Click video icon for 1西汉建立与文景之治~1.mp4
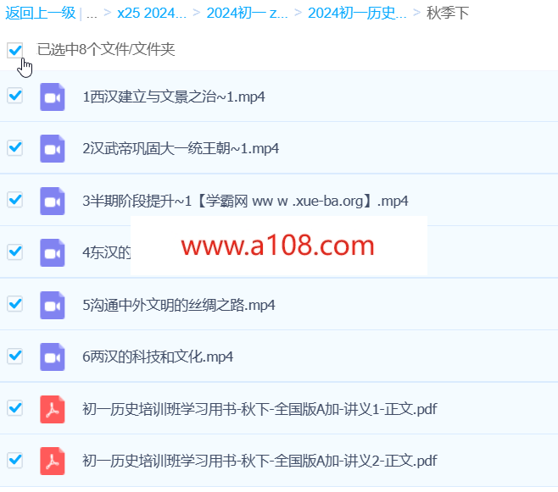Image resolution: width=558 pixels, height=492 pixels. (53, 97)
